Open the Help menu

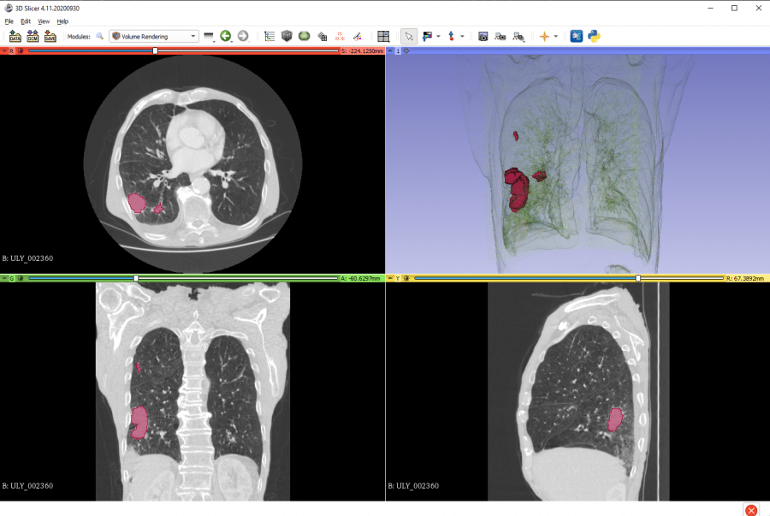click(x=62, y=21)
